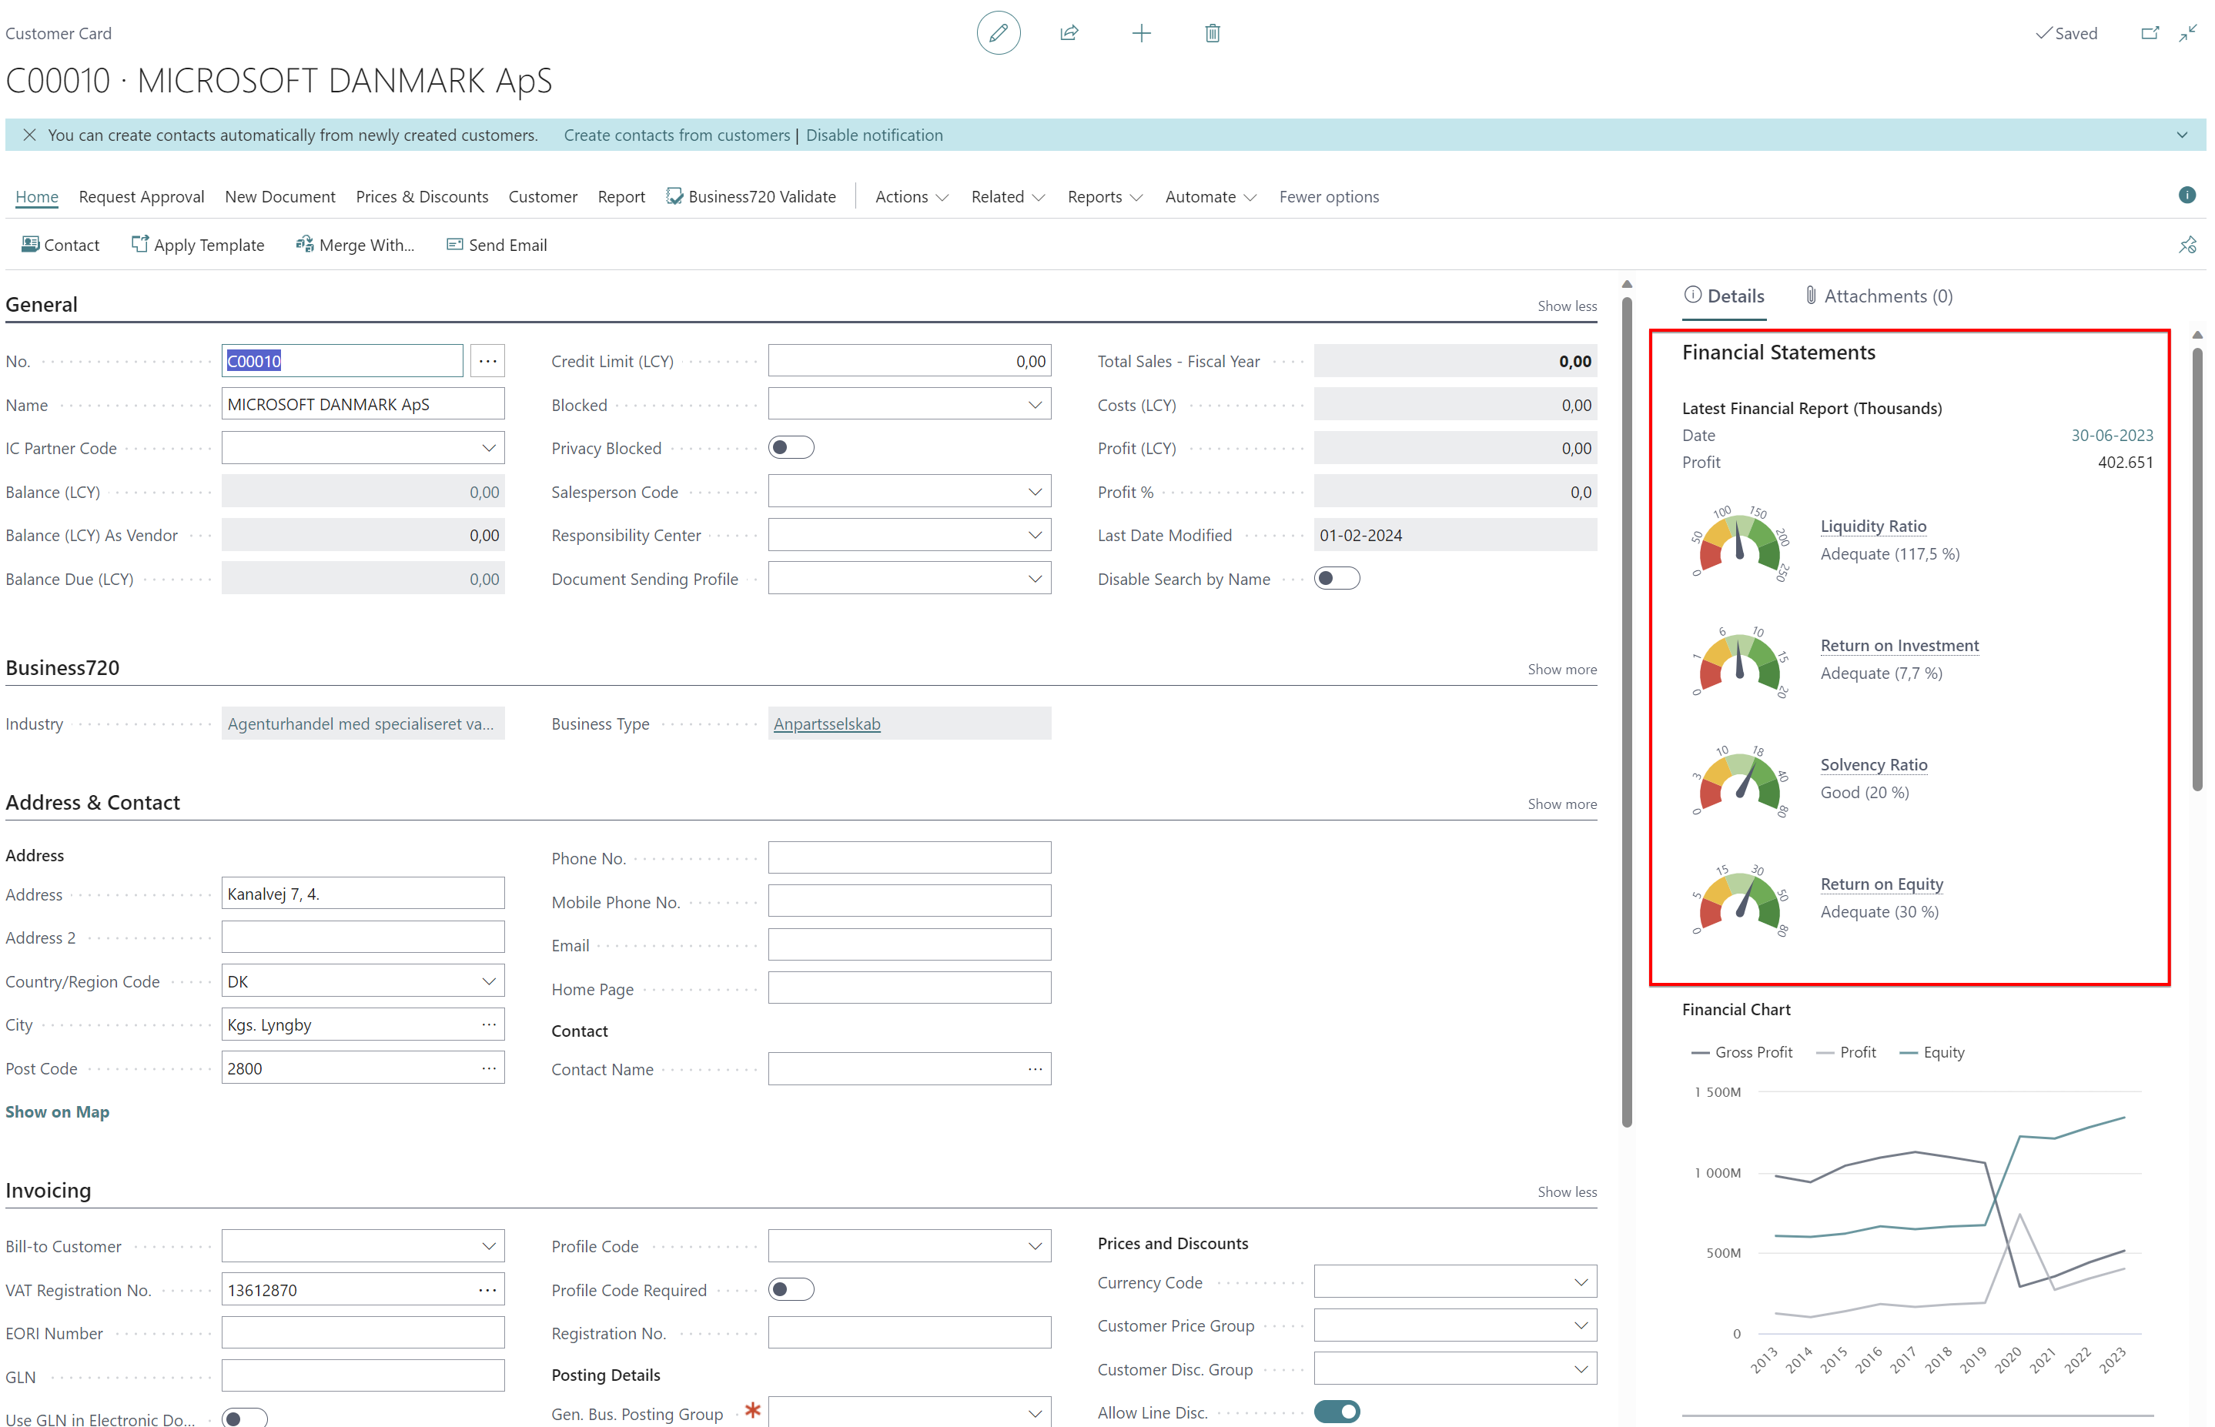The image size is (2215, 1427).
Task: Open the No. field ellipsis button
Action: 487,362
